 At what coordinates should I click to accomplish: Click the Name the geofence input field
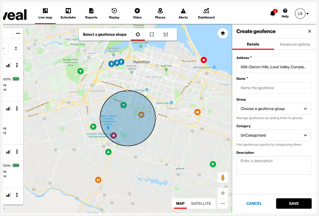274,88
